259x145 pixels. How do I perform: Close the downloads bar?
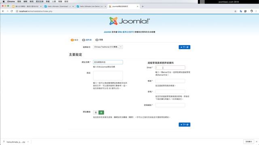pos(257,141)
